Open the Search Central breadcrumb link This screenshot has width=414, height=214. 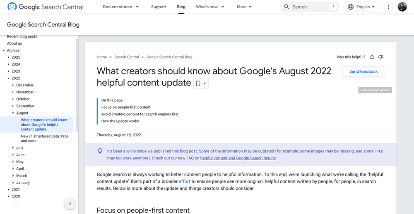tap(126, 57)
